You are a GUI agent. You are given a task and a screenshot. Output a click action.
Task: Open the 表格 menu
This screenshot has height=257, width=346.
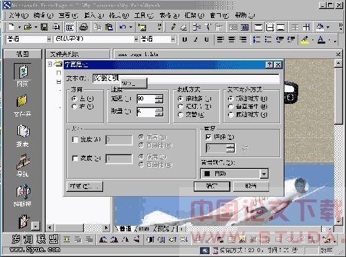(170, 15)
